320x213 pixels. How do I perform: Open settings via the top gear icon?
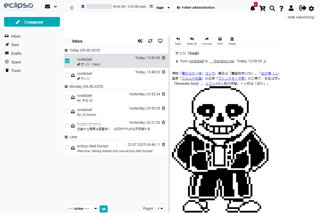[x=311, y=8]
